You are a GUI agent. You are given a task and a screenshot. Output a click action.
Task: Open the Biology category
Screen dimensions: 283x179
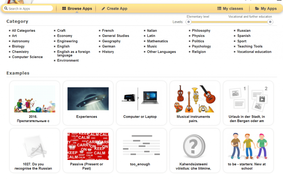point(18,46)
